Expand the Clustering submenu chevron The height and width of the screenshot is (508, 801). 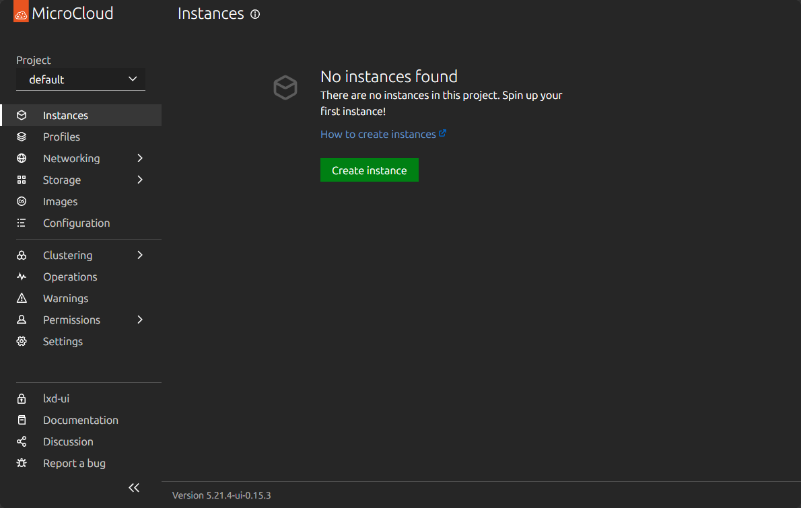(140, 255)
